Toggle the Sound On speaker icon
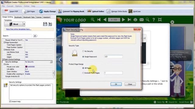 pyautogui.click(x=167, y=102)
